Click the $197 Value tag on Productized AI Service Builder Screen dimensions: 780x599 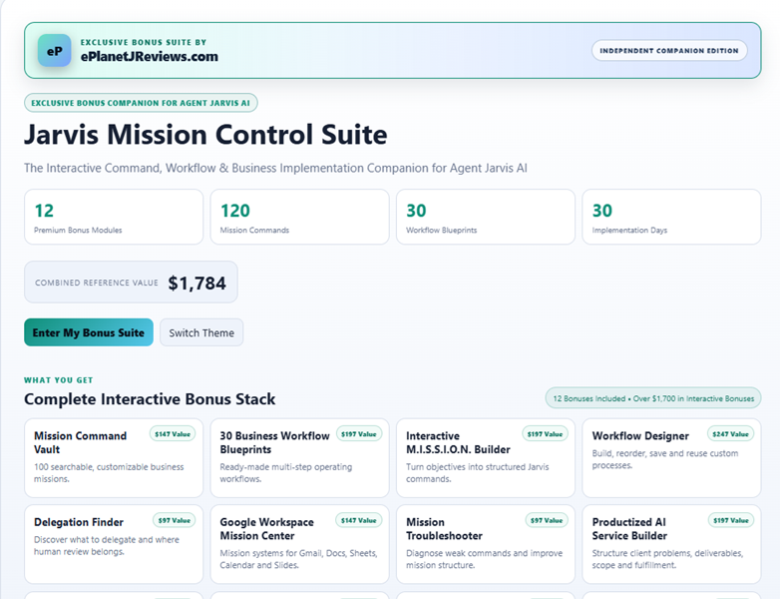point(731,520)
